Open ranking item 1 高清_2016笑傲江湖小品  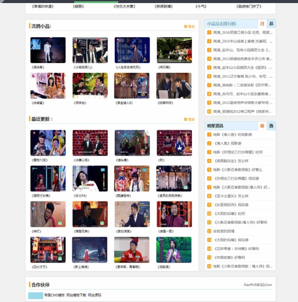pyautogui.click(x=240, y=33)
